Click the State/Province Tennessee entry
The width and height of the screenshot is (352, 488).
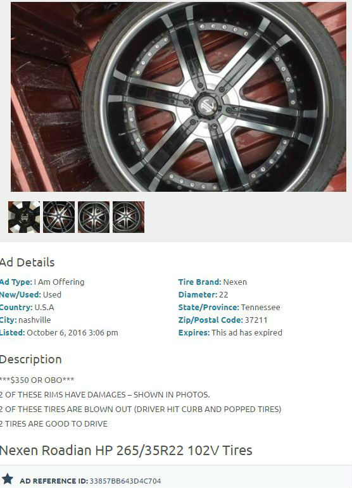tap(229, 307)
